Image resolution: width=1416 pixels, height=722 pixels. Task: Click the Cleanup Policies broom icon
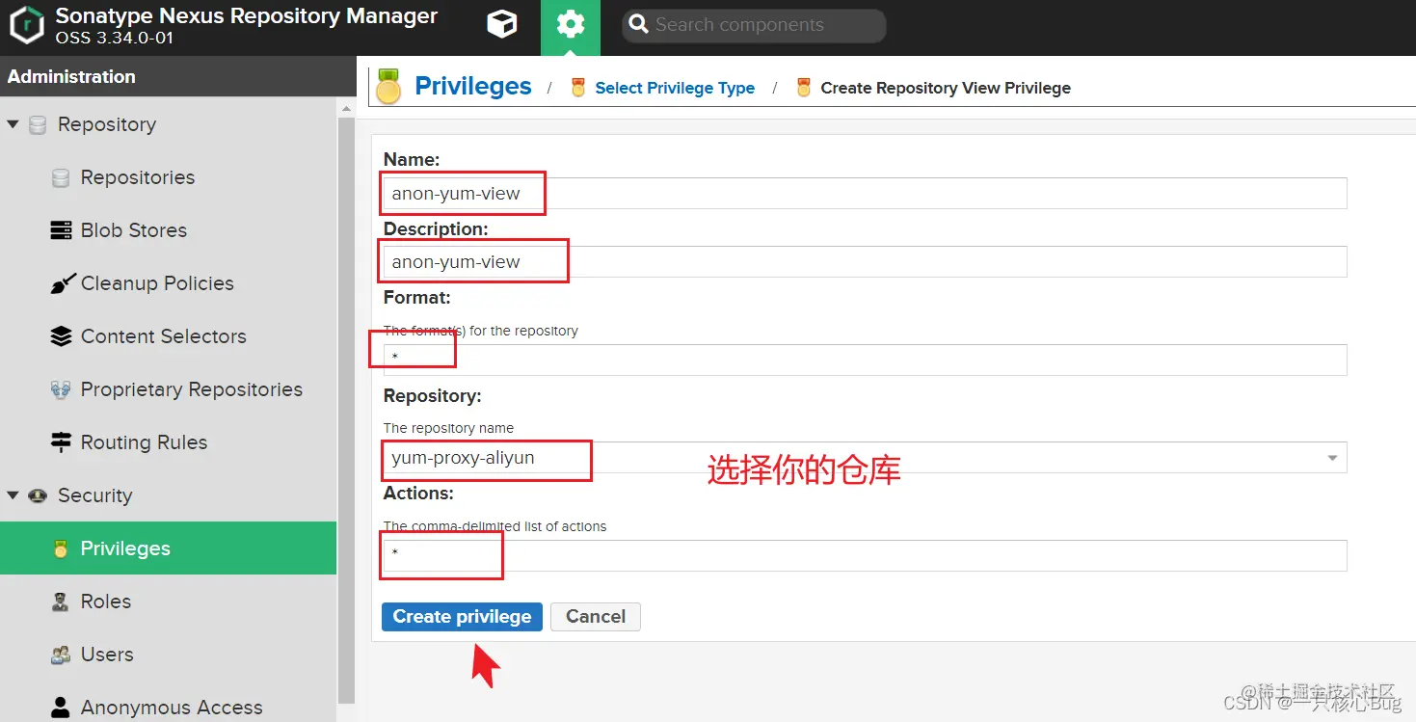[x=62, y=283]
